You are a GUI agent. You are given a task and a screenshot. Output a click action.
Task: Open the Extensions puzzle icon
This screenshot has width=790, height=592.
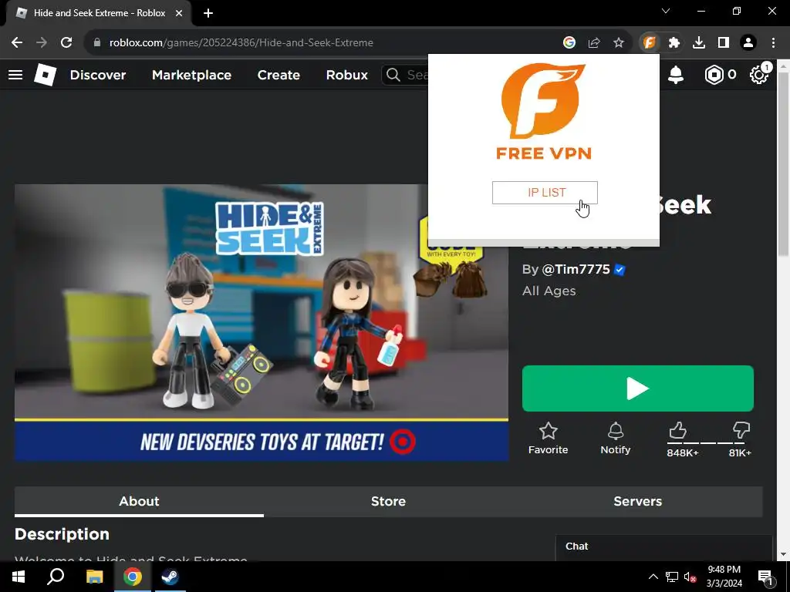tap(674, 43)
